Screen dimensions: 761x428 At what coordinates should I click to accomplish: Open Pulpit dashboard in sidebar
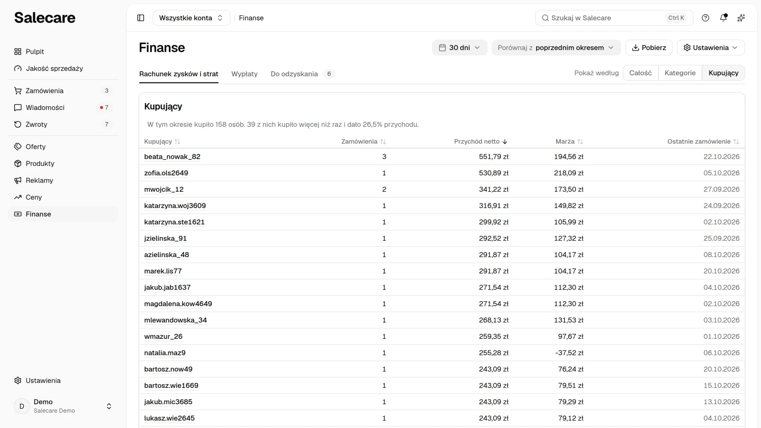(x=63, y=52)
